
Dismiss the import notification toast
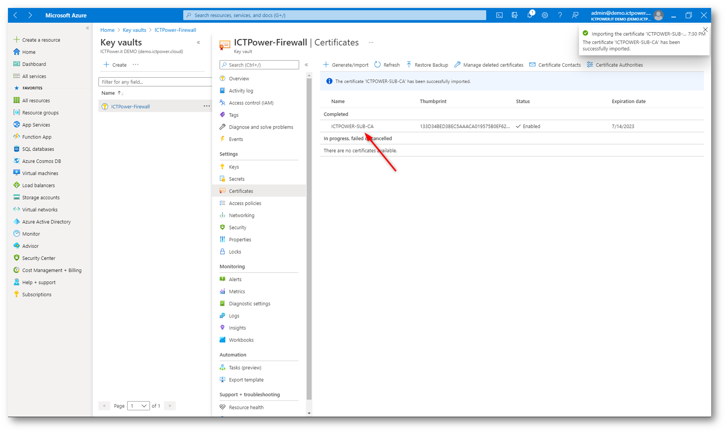705,30
